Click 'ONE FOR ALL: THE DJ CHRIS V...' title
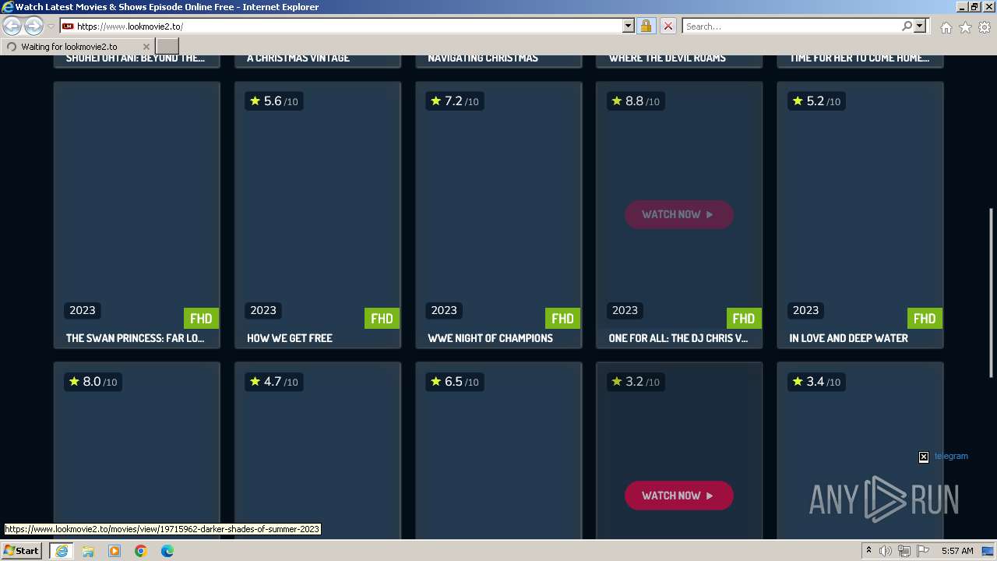The image size is (997, 561). 678,338
